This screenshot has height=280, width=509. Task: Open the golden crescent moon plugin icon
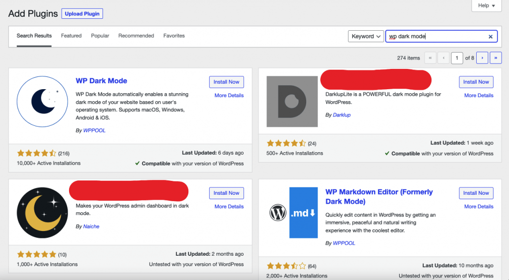42,213
